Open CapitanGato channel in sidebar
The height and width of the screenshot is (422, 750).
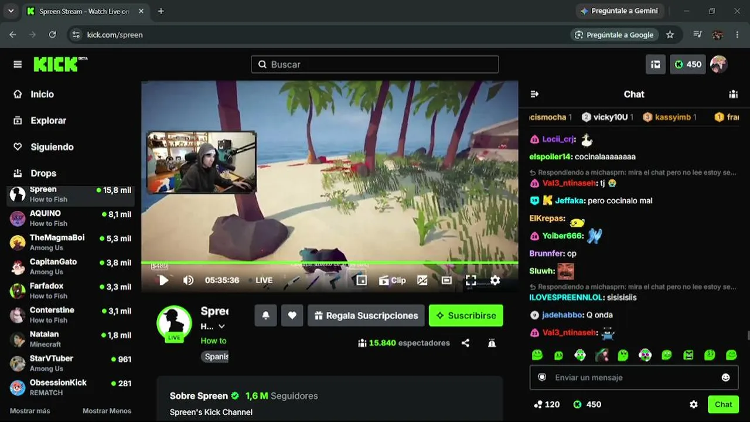70,267
